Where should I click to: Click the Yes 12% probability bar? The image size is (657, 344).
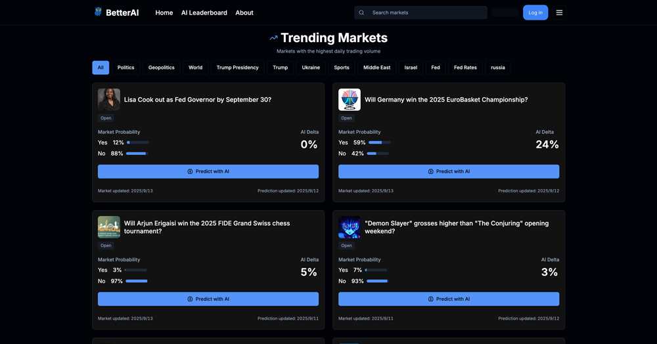point(138,142)
